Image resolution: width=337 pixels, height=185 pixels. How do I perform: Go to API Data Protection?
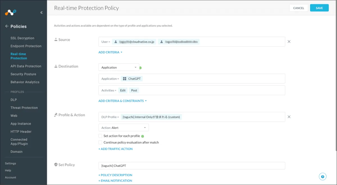coord(26,66)
